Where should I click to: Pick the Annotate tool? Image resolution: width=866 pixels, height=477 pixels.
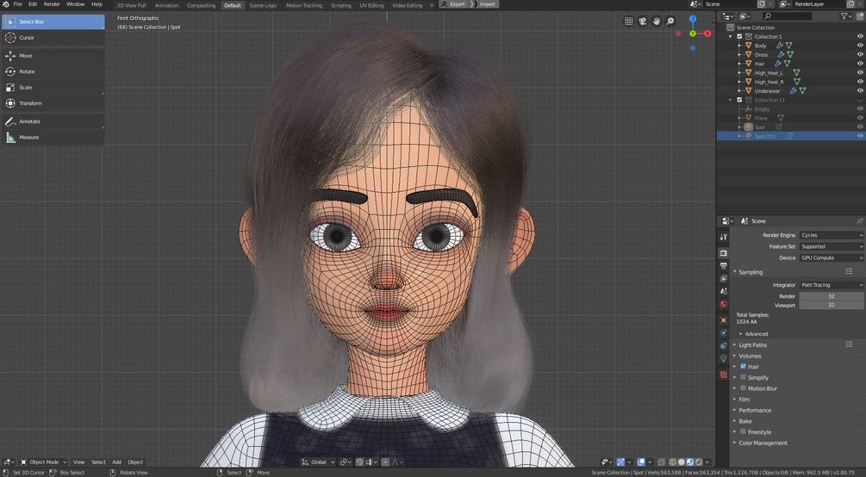[53, 121]
